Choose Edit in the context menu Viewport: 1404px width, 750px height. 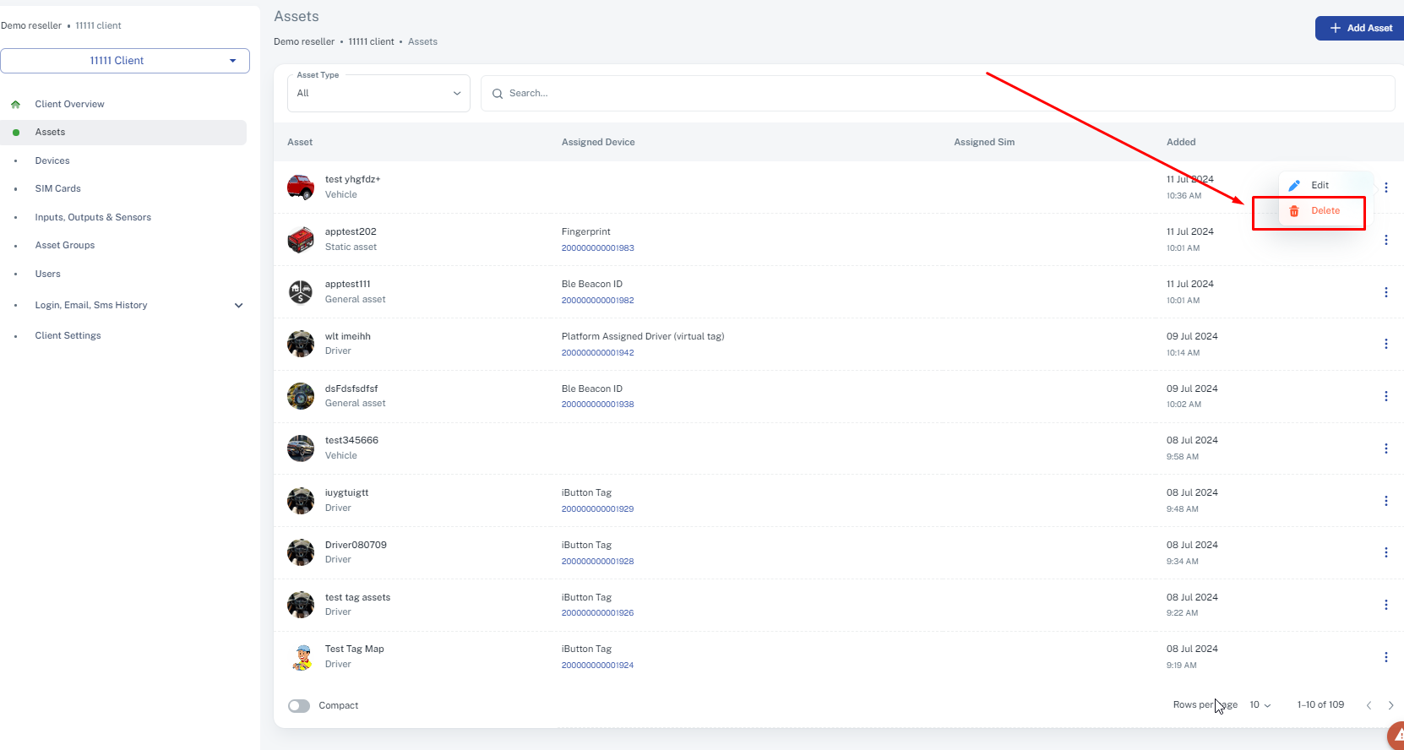tap(1321, 185)
